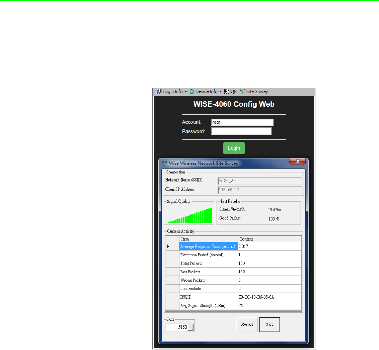The width and height of the screenshot is (379, 350).
Task: Close the Wise Wireless Network Site Survey dialog
Action: [x=298, y=161]
